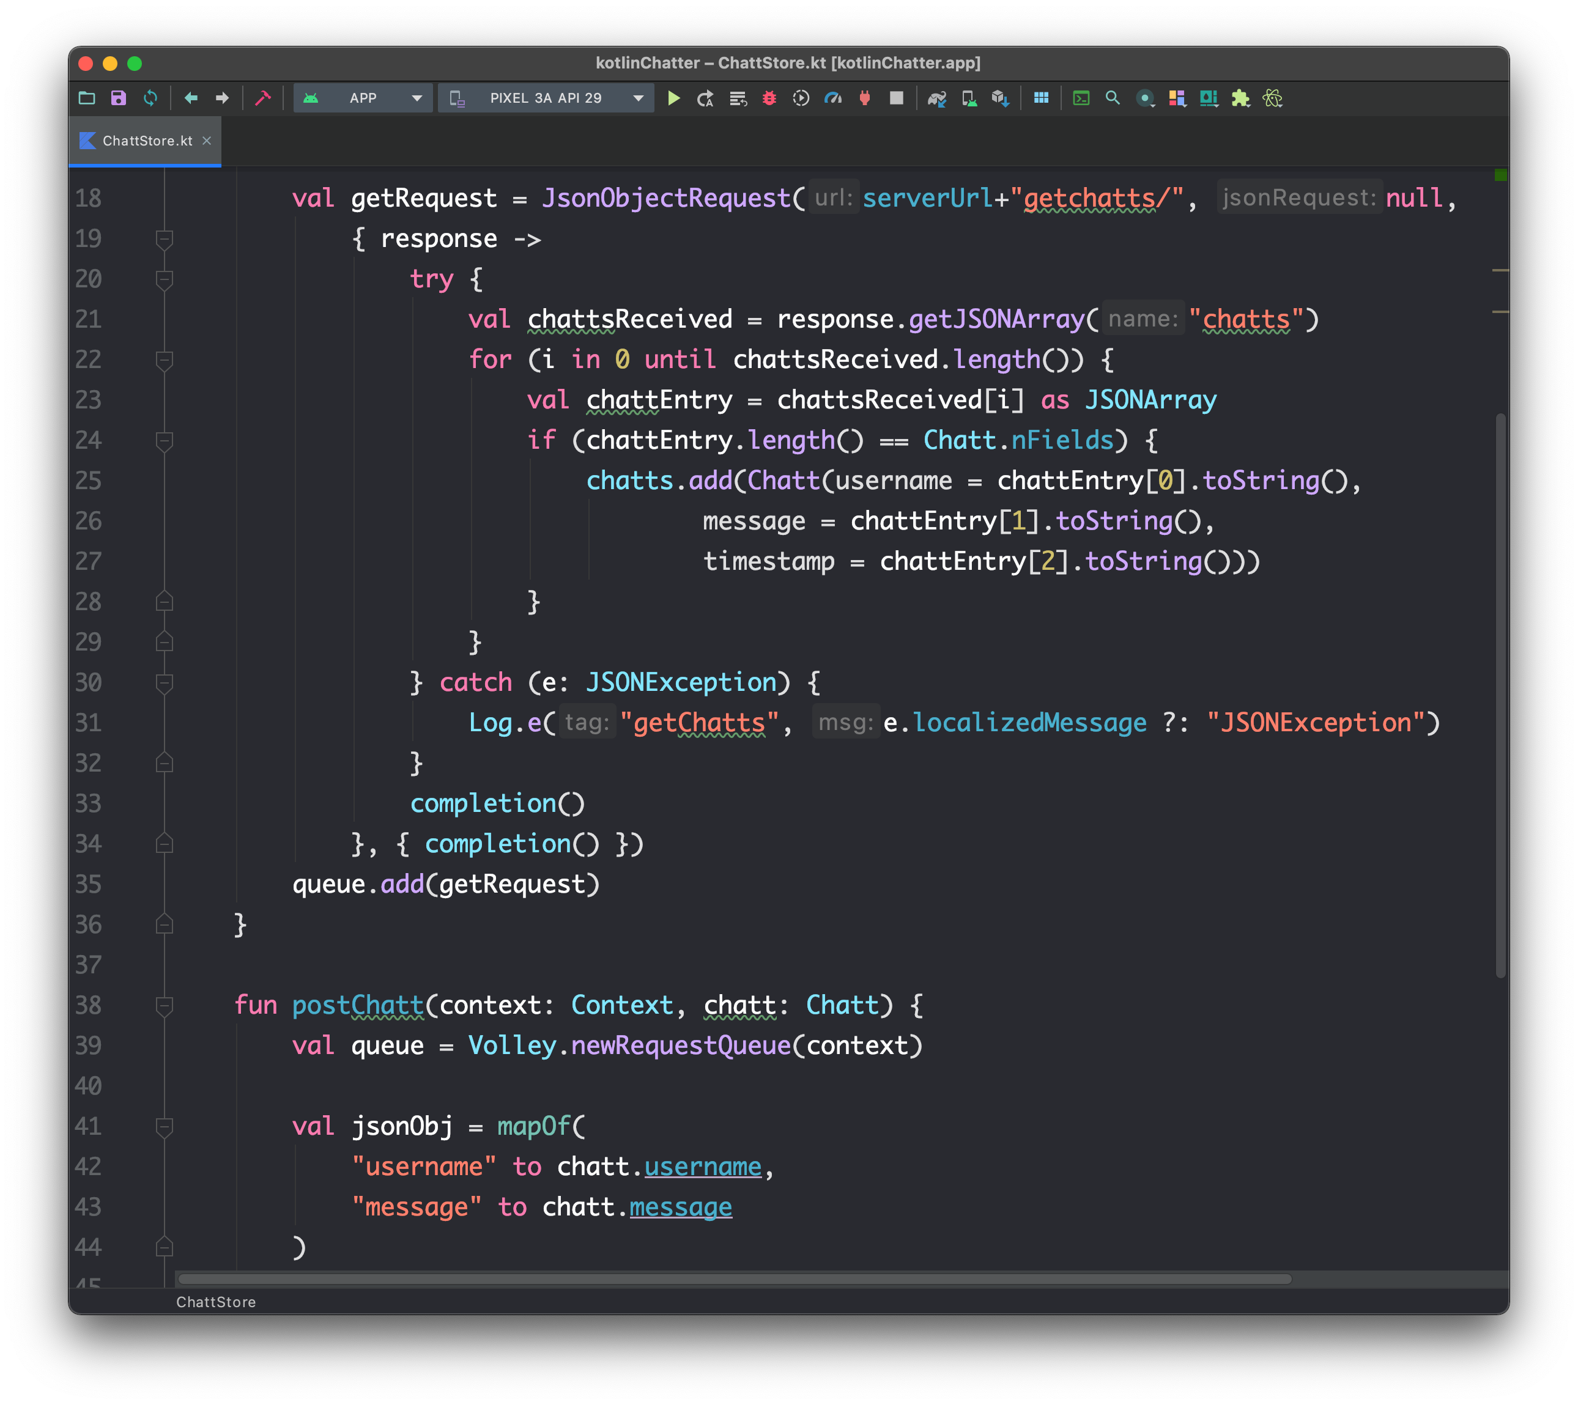1578x1405 pixels.
Task: Open the Pixel 3a API 29 device dropdown
Action: (x=546, y=98)
